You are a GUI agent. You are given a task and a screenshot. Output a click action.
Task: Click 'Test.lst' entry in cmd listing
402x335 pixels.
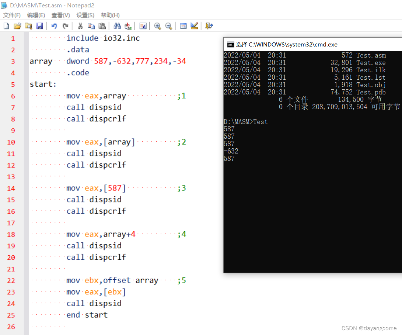click(371, 77)
